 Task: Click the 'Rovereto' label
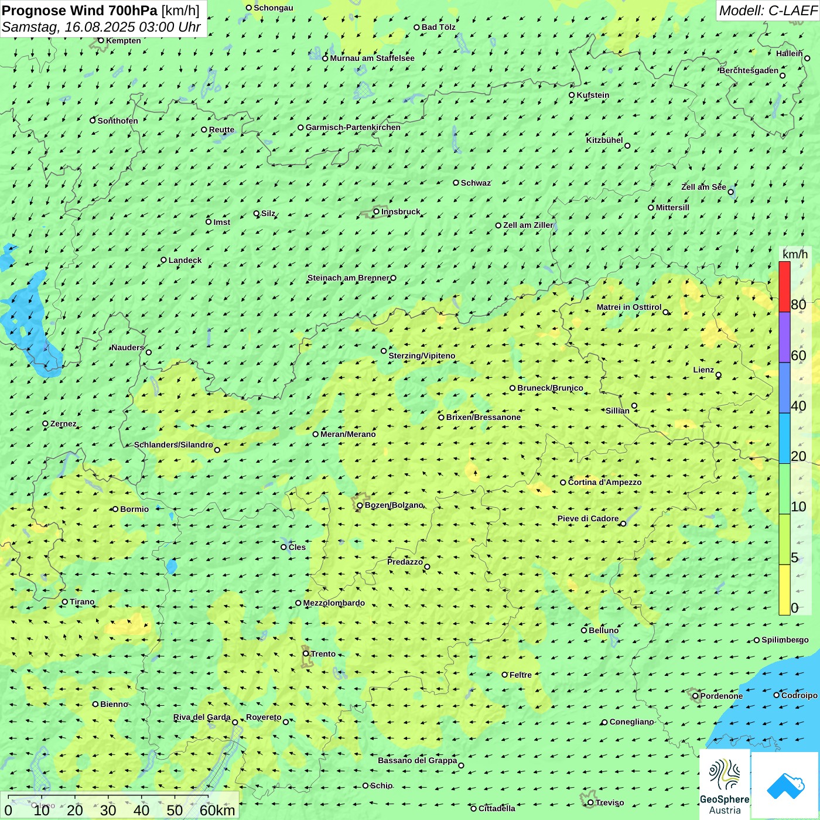(264, 717)
